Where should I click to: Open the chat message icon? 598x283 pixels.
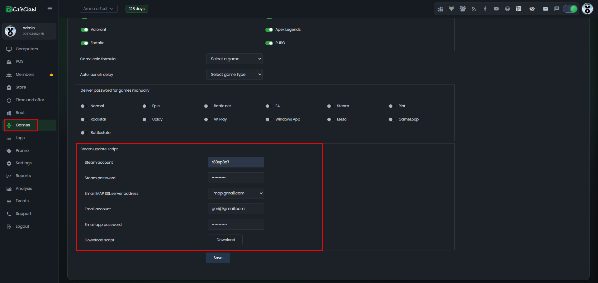click(x=557, y=9)
